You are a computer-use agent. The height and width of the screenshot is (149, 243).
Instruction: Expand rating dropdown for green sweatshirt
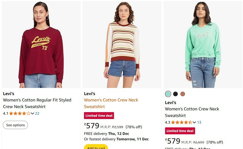coord(195,122)
